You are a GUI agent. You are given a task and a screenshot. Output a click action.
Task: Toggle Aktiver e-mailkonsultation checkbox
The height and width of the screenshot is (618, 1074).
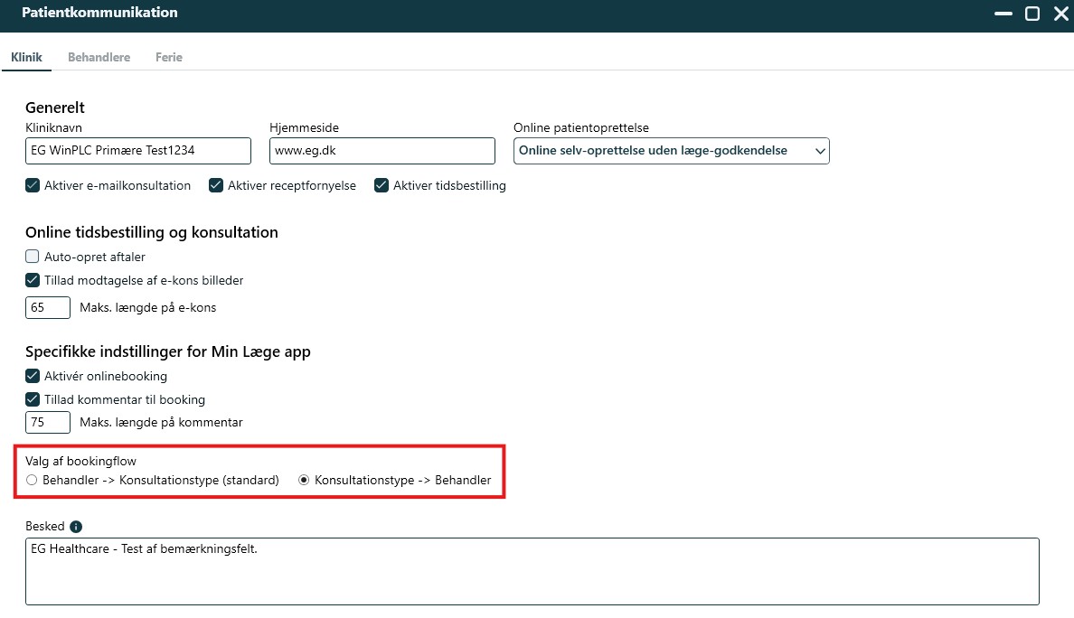[33, 185]
